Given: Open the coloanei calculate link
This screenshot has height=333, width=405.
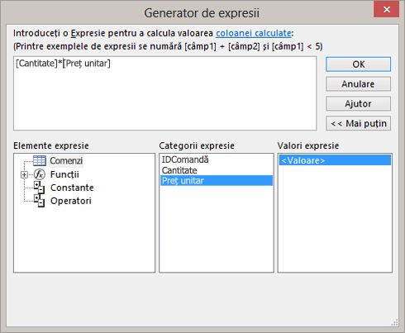Looking at the screenshot, I should click(254, 33).
